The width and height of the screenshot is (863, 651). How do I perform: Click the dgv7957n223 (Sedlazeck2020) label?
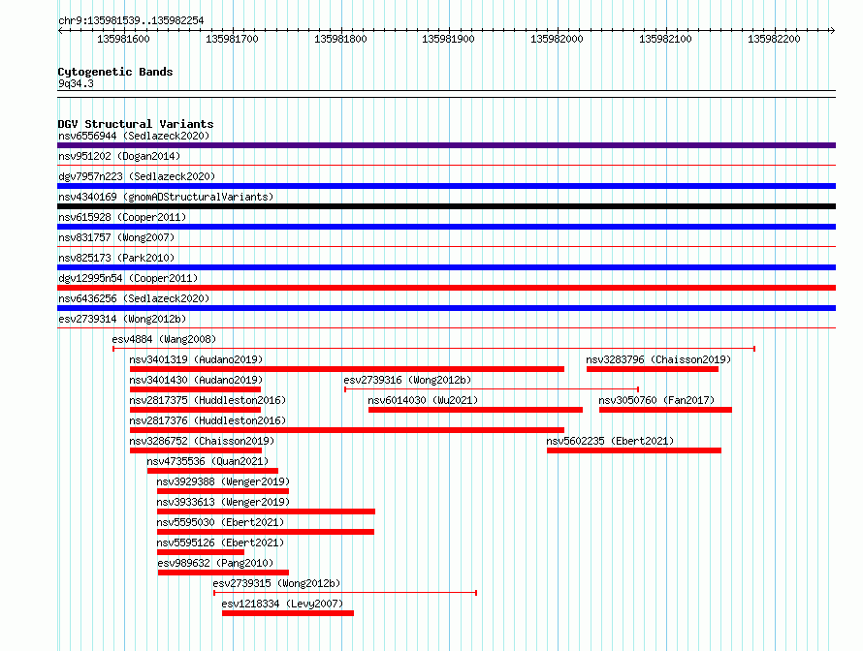point(137,176)
